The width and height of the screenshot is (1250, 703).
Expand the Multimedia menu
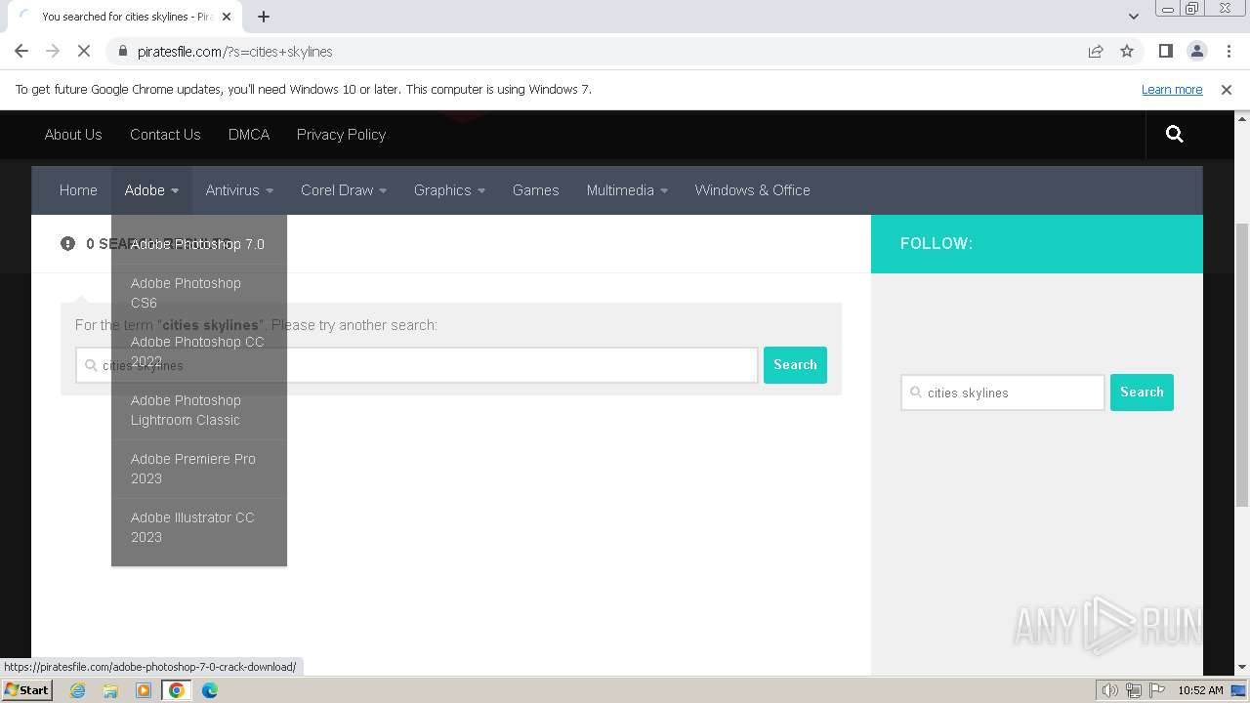627,190
